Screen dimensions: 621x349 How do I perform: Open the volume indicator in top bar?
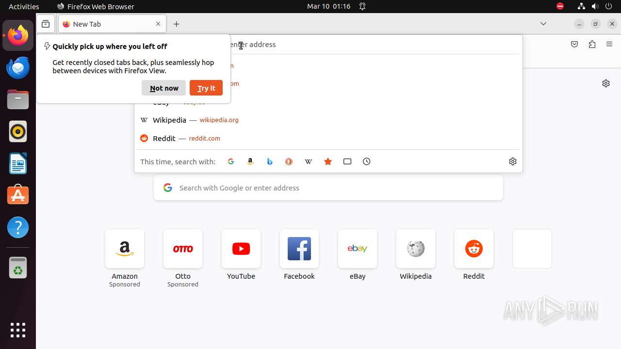coord(595,6)
